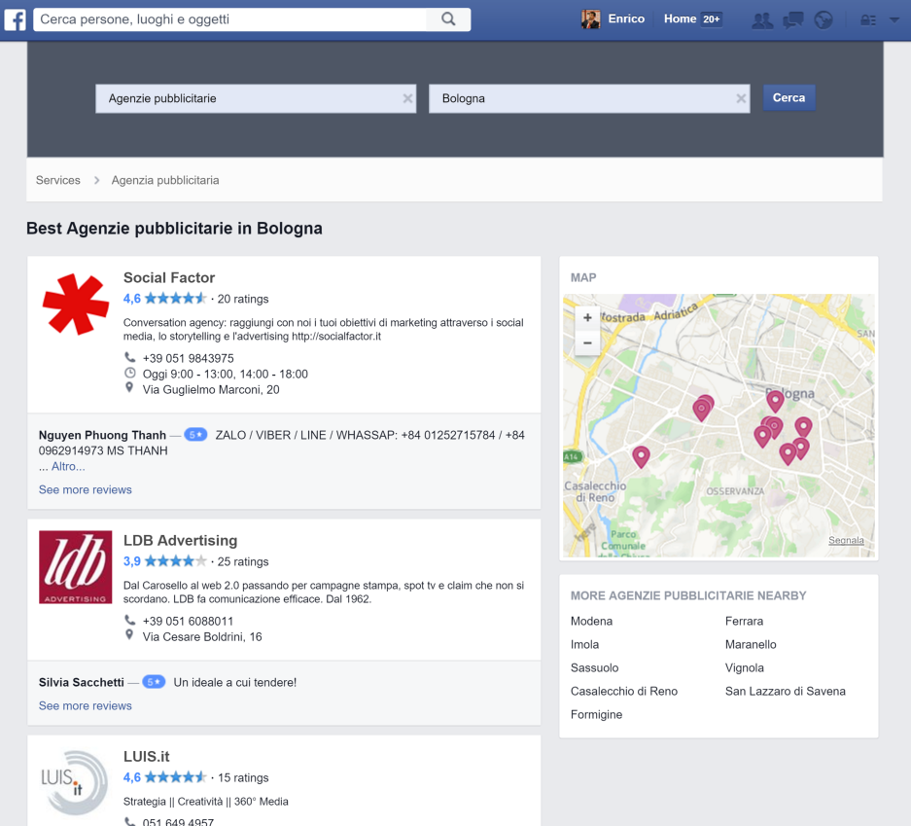This screenshot has width=911, height=826.
Task: Click LDB Advertising star rating
Action: [x=175, y=561]
